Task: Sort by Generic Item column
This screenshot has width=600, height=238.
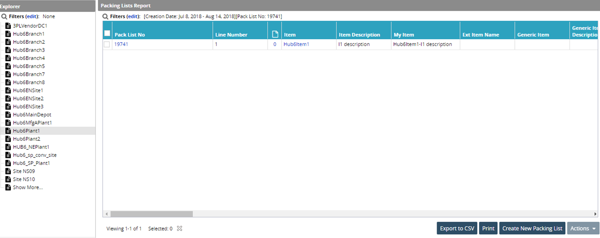Action: (x=533, y=35)
